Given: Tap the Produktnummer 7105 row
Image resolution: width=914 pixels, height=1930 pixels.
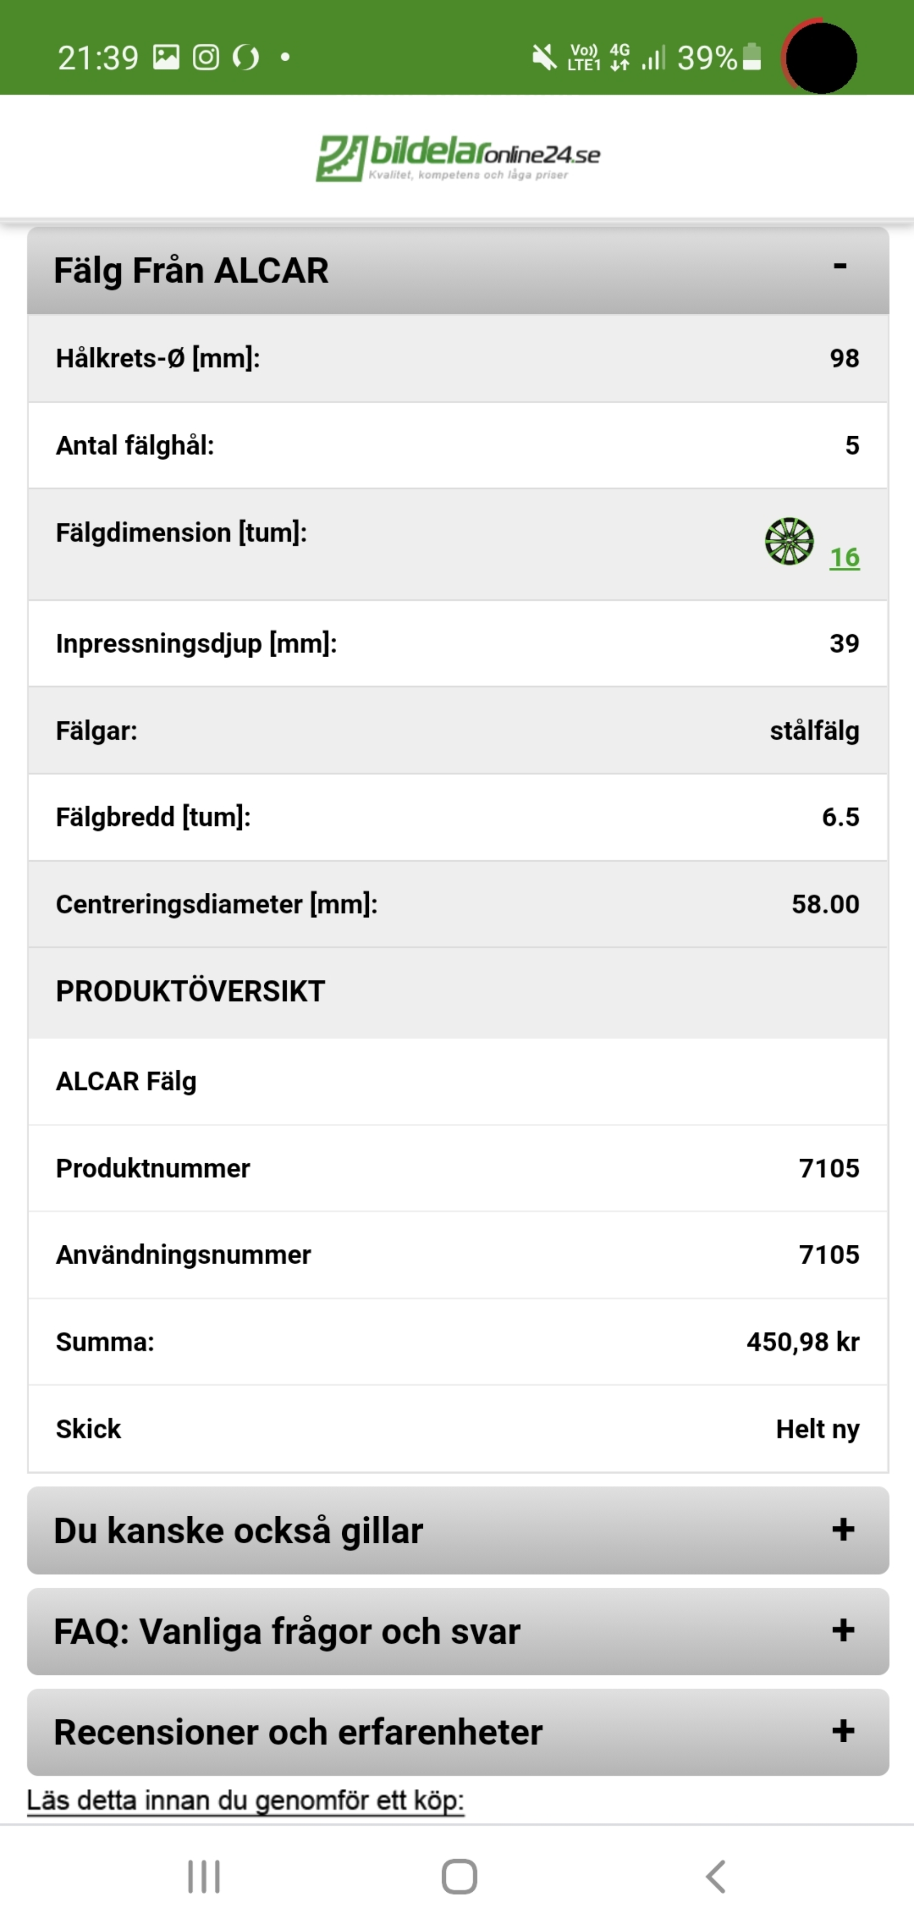Looking at the screenshot, I should point(458,1168).
